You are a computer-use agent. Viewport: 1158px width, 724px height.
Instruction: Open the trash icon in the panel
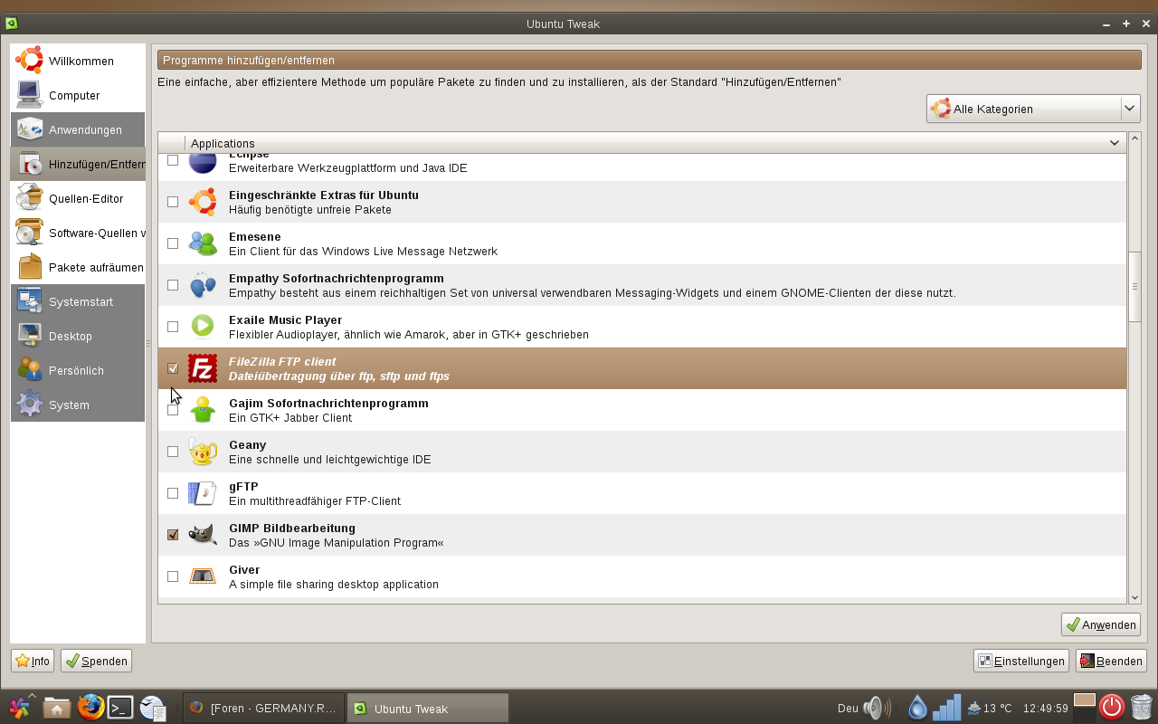point(1142,707)
